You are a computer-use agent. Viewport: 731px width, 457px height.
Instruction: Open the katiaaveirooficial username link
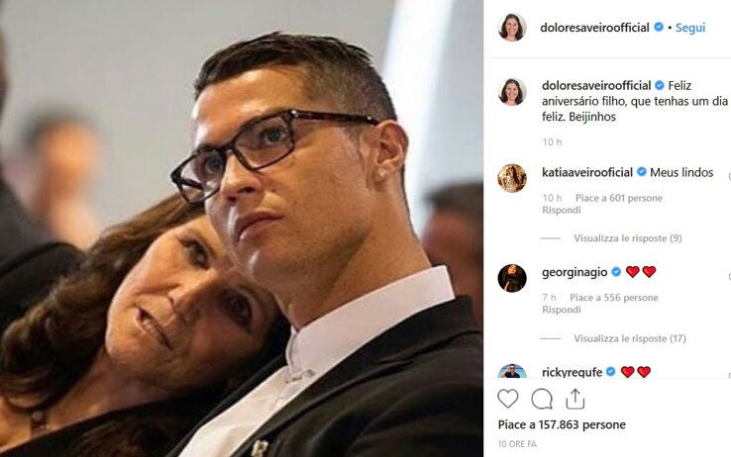pos(587,172)
